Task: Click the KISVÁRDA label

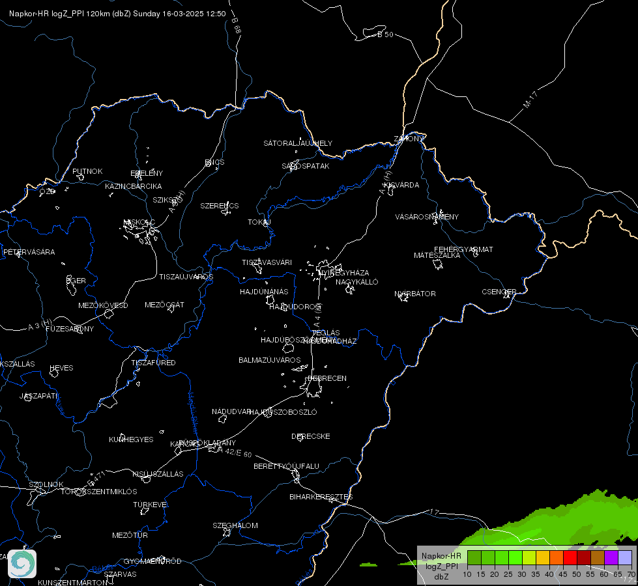Action: coord(401,185)
